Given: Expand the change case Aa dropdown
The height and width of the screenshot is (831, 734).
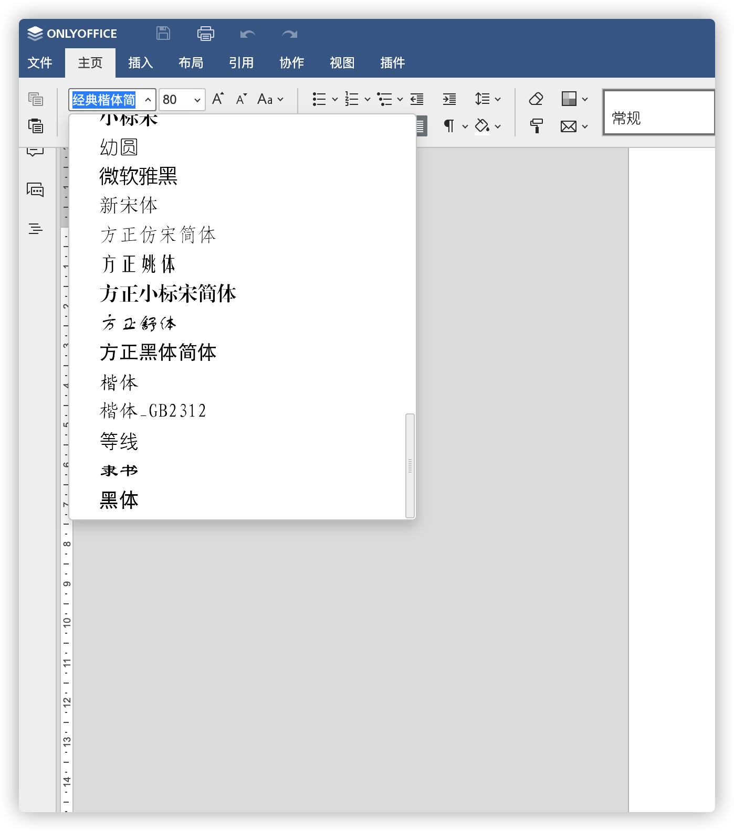Looking at the screenshot, I should point(270,99).
